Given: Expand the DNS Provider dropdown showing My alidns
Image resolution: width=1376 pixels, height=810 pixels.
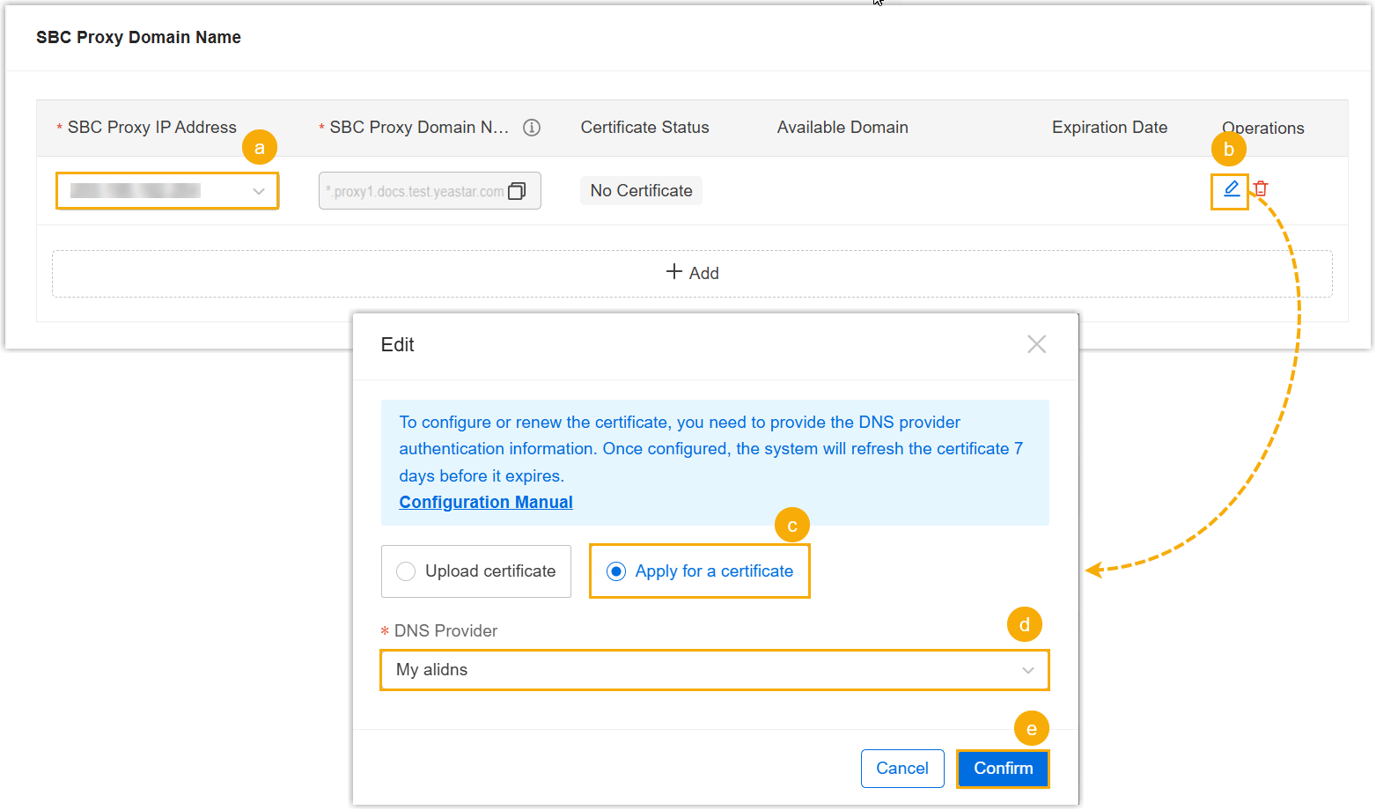Looking at the screenshot, I should [714, 670].
